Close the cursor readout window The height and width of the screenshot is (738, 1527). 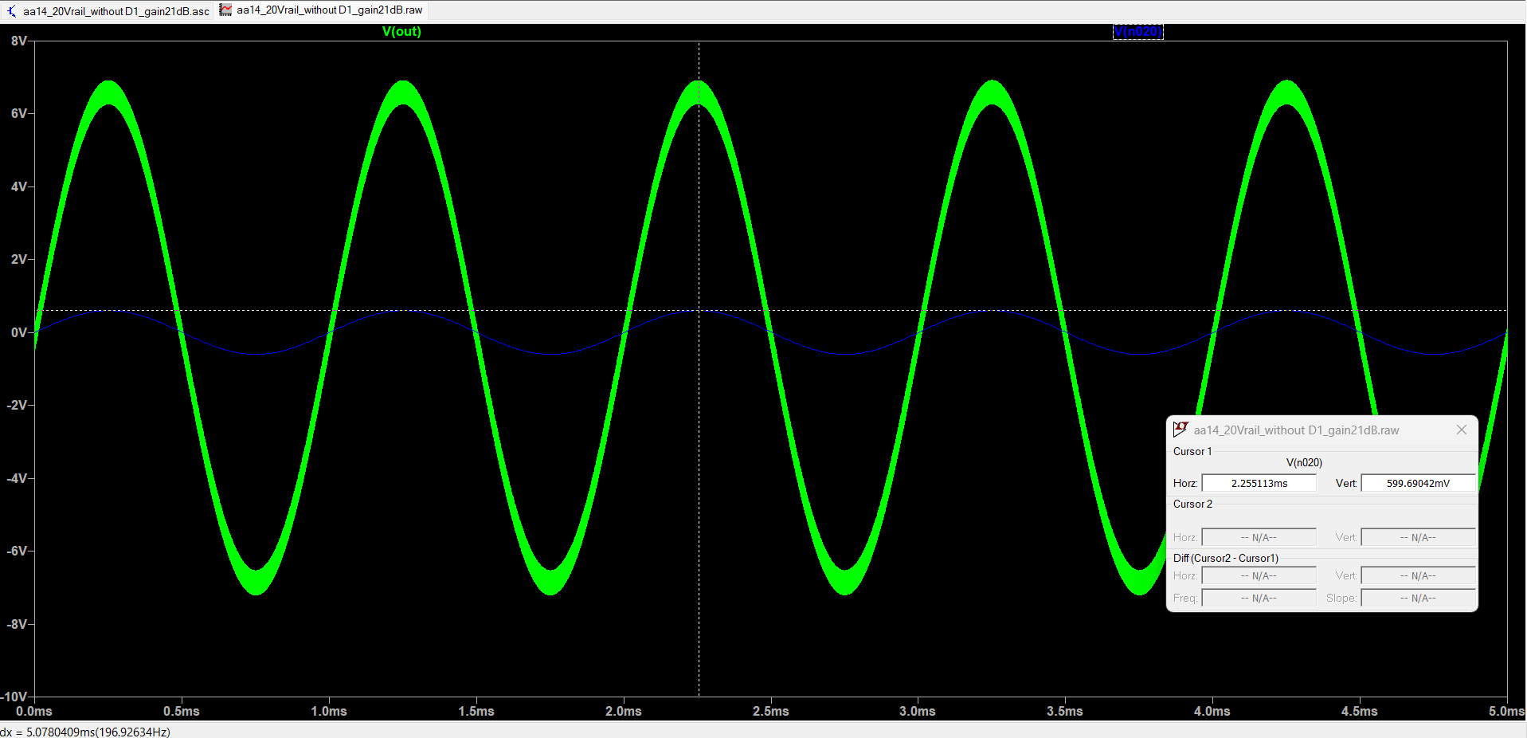pos(1462,430)
